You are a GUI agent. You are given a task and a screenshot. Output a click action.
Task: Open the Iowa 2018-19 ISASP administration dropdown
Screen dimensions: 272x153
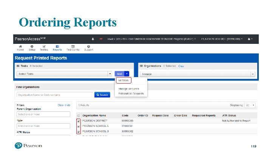(151, 39)
